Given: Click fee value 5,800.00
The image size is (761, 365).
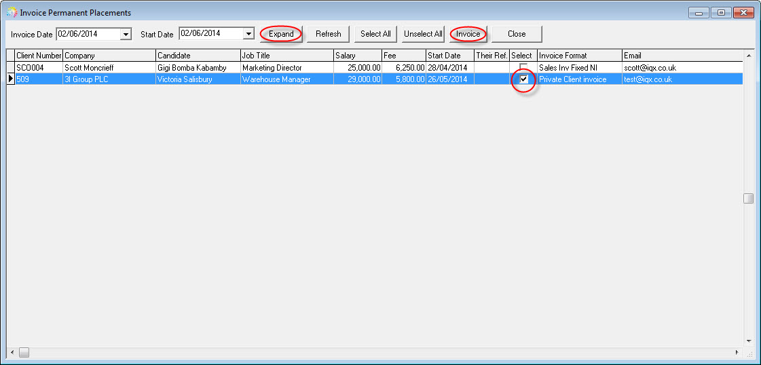Looking at the screenshot, I should pyautogui.click(x=404, y=79).
